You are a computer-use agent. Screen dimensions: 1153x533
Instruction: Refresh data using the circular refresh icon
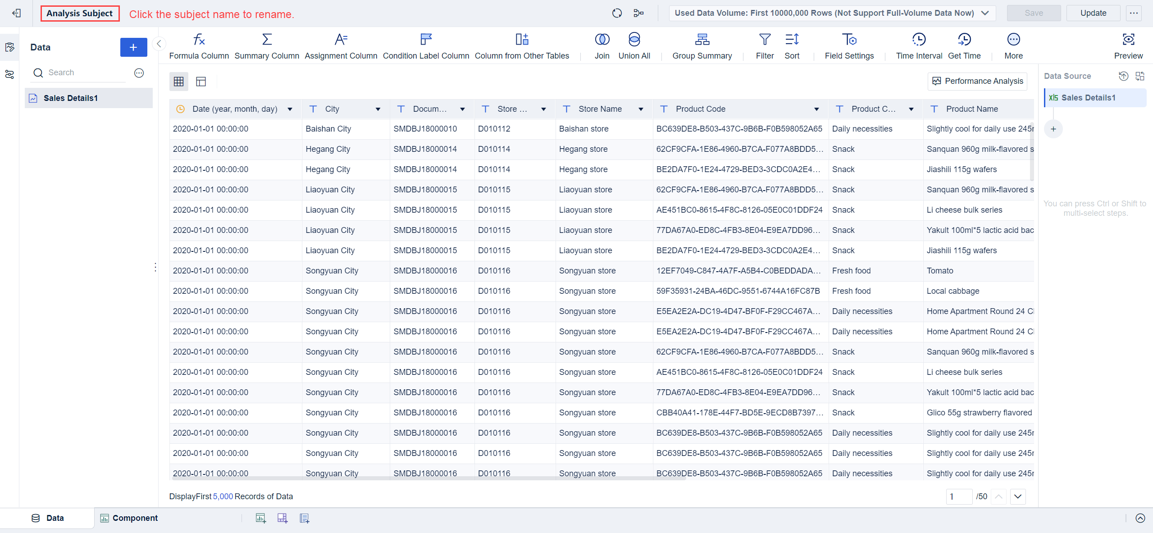tap(617, 13)
